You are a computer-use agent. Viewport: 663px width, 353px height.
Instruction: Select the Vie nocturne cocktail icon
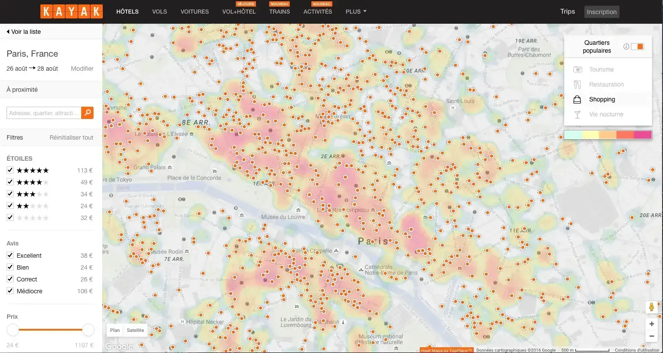(577, 114)
